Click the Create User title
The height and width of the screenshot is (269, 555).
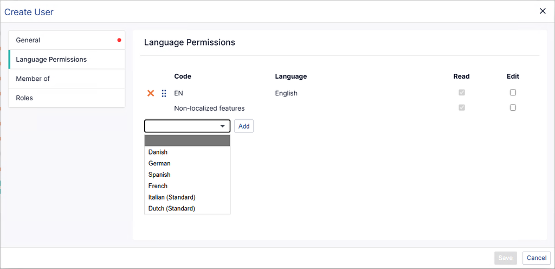coord(29,12)
